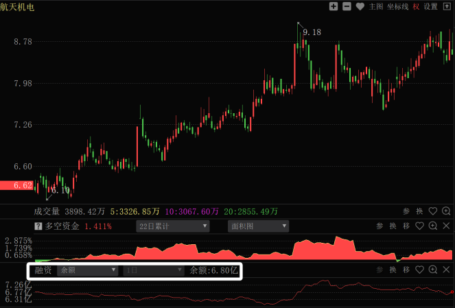Viewport: 455px width, 308px height.
Task: Add stock to favorites with heart icon
Action: (360, 7)
